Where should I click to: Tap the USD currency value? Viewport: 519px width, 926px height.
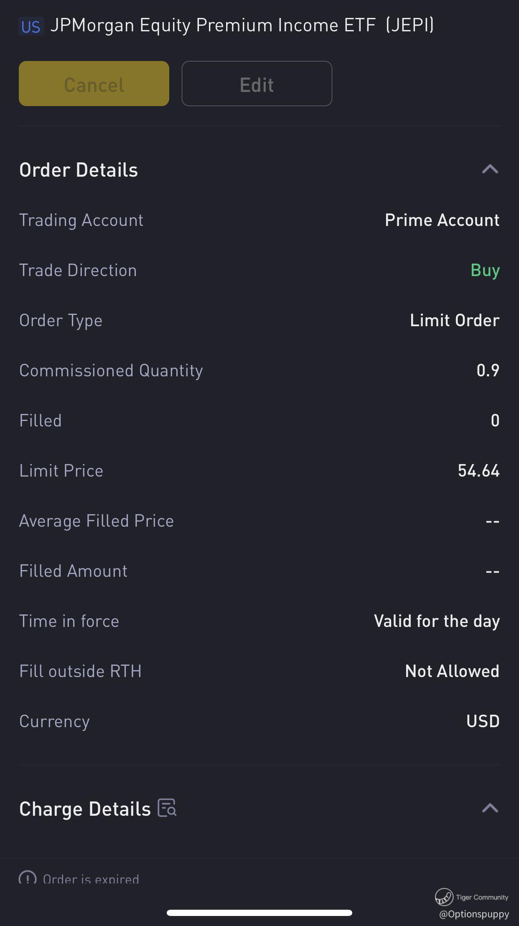483,721
